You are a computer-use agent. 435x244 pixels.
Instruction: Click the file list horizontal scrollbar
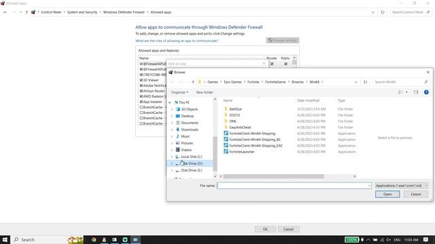(x=273, y=176)
